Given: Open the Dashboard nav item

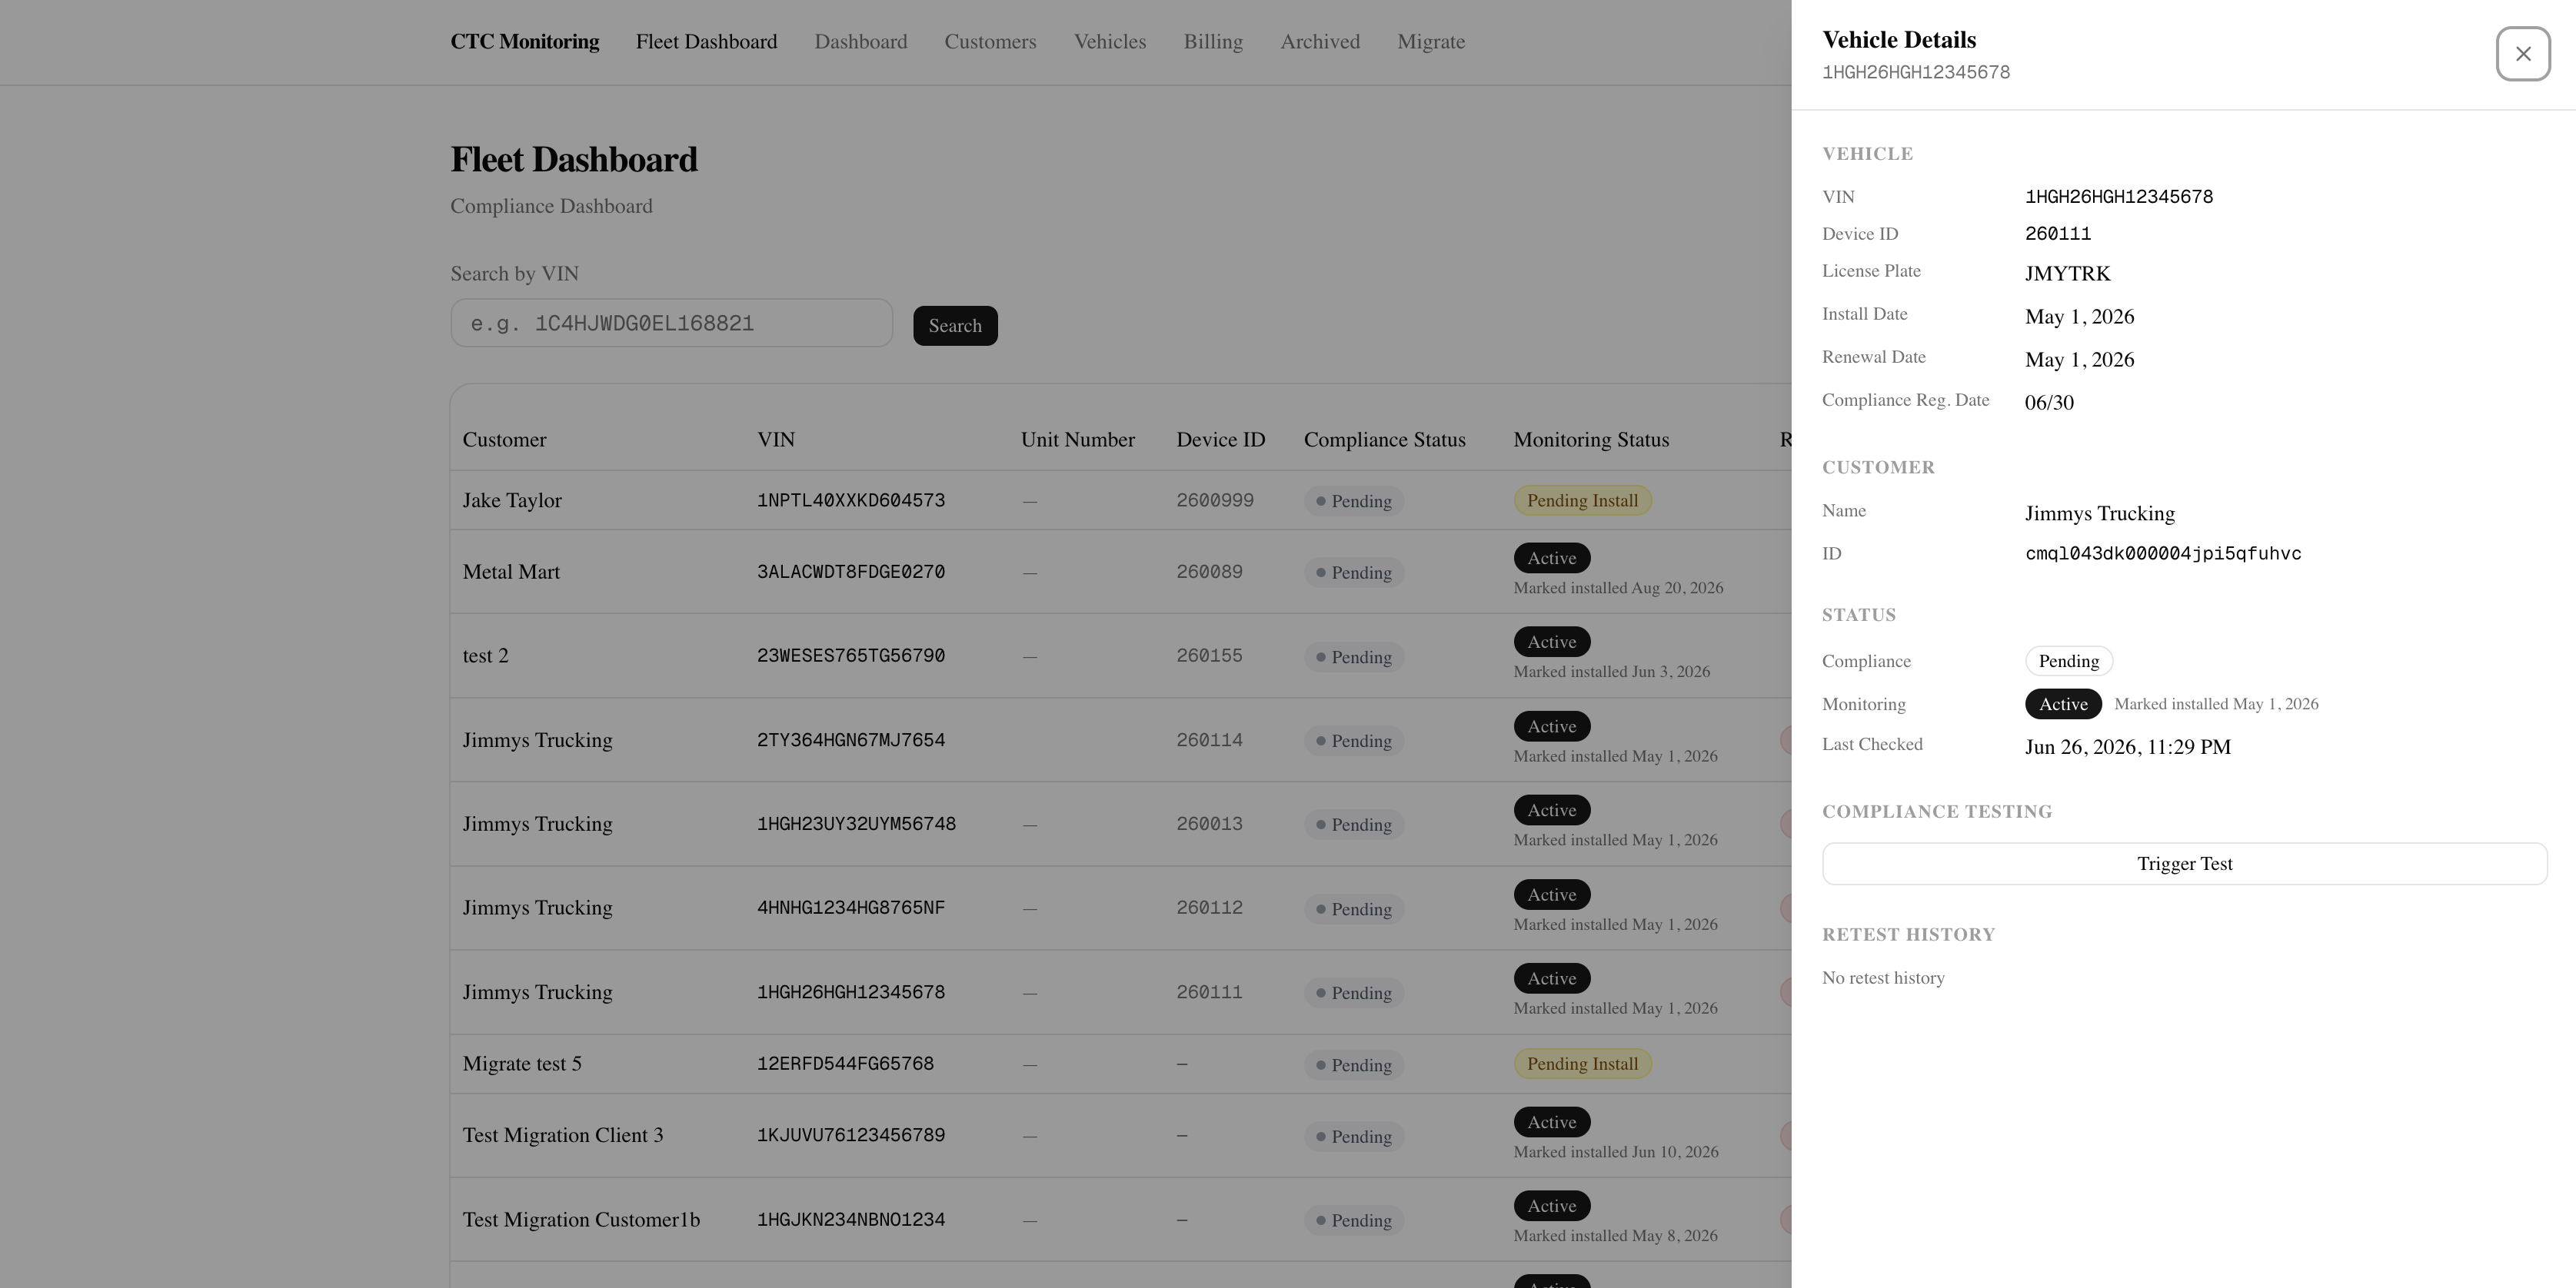Looking at the screenshot, I should coord(861,42).
